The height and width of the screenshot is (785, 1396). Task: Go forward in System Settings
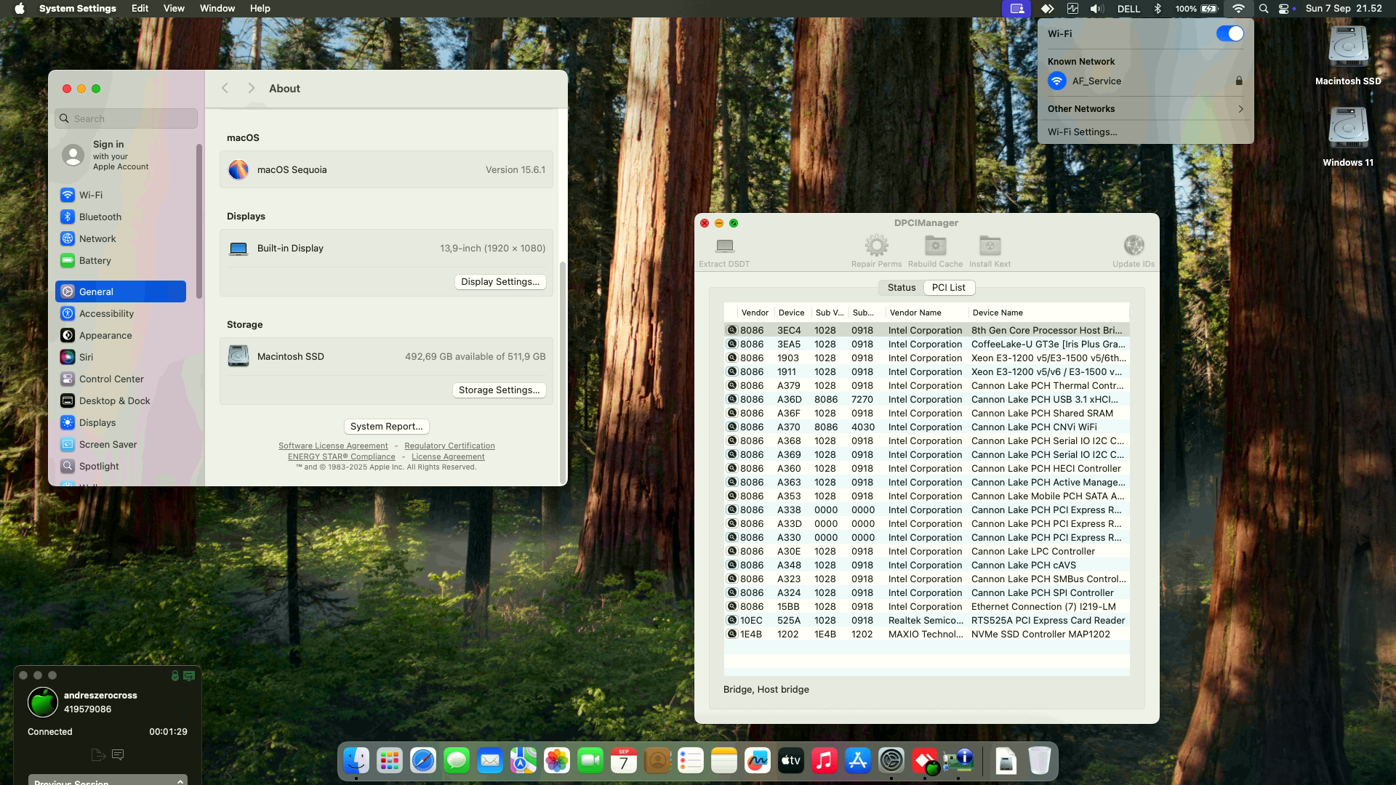251,88
